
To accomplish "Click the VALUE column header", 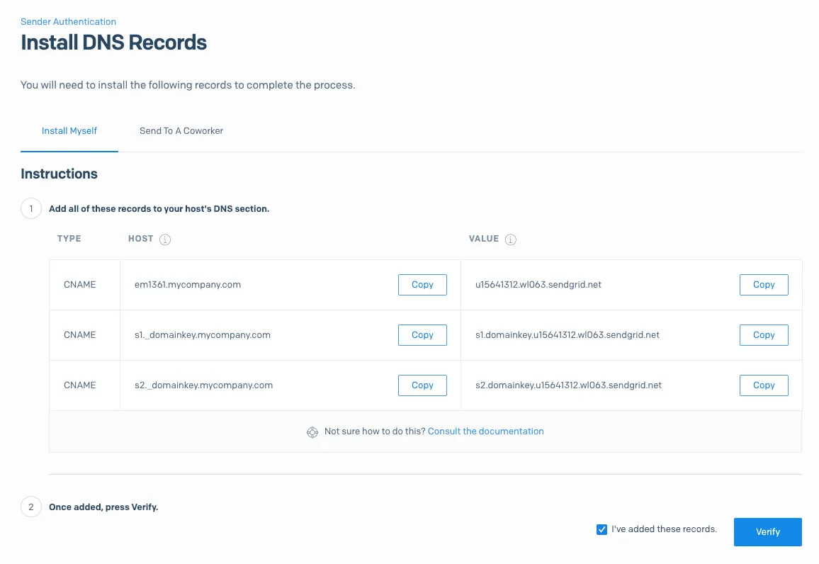I will coord(484,239).
